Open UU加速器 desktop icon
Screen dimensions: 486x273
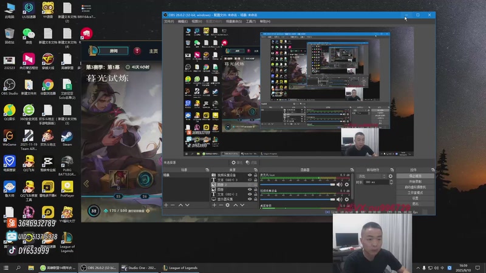[x=29, y=10]
